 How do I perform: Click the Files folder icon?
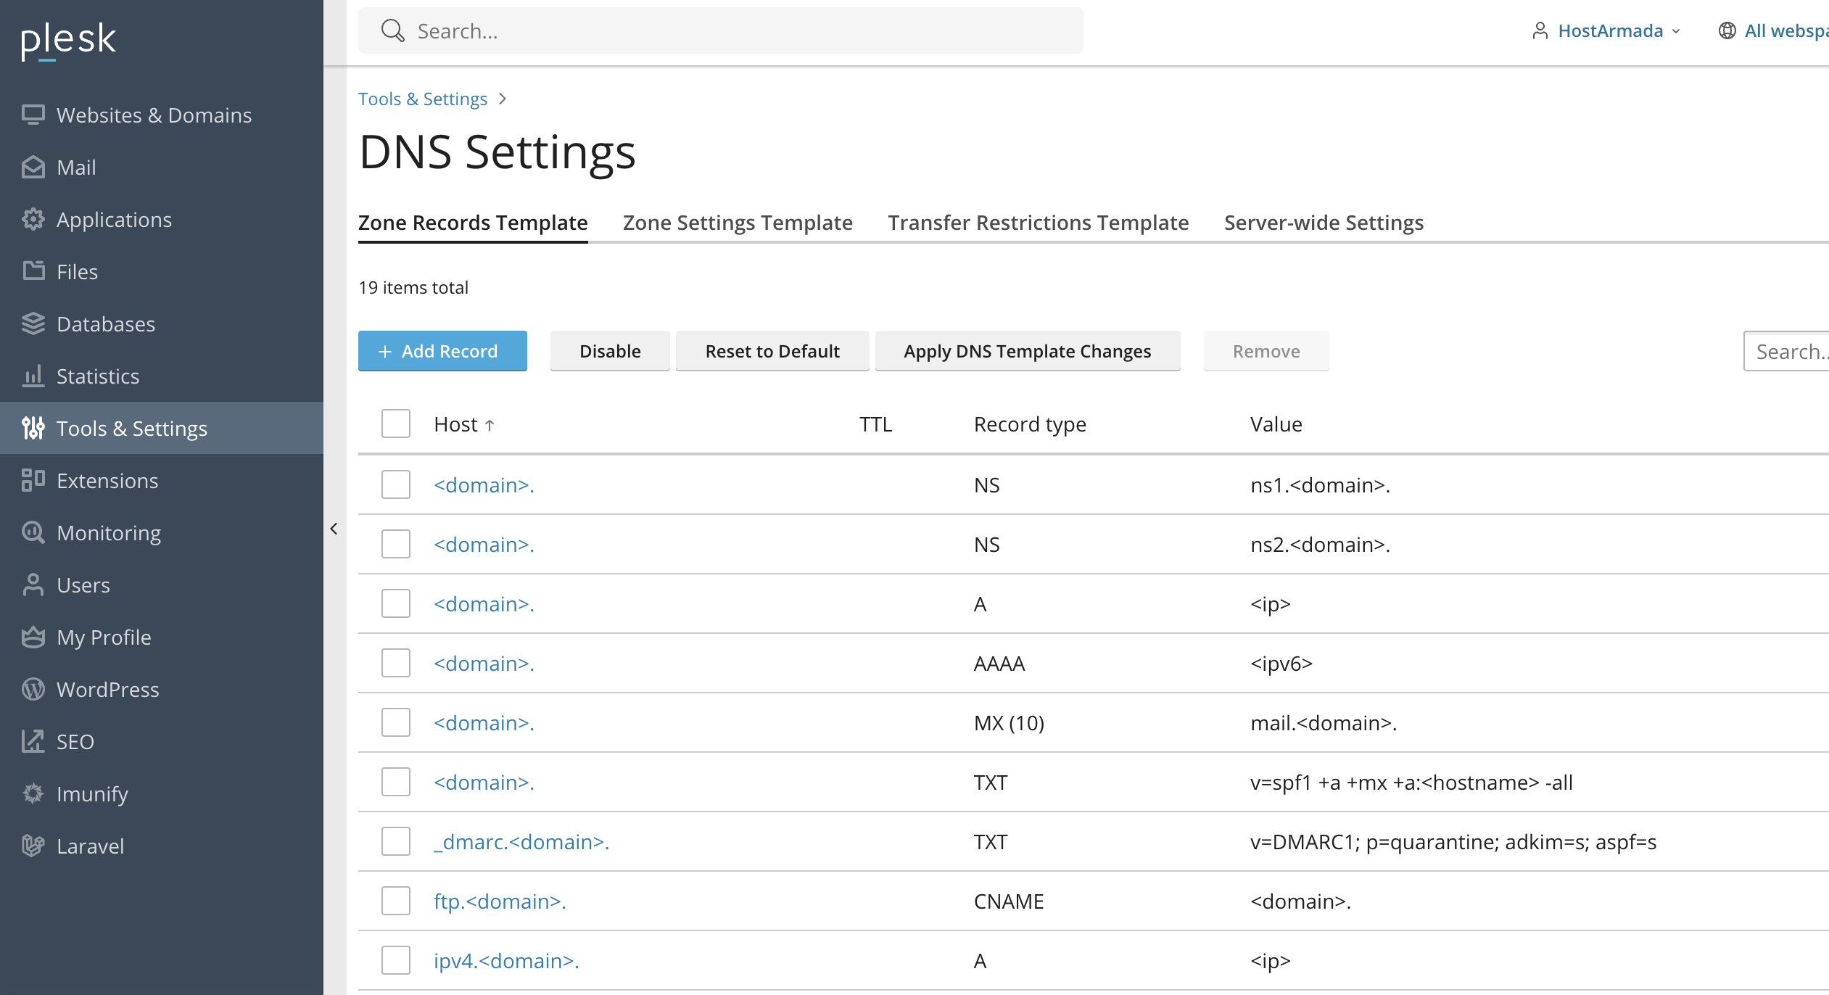click(33, 271)
